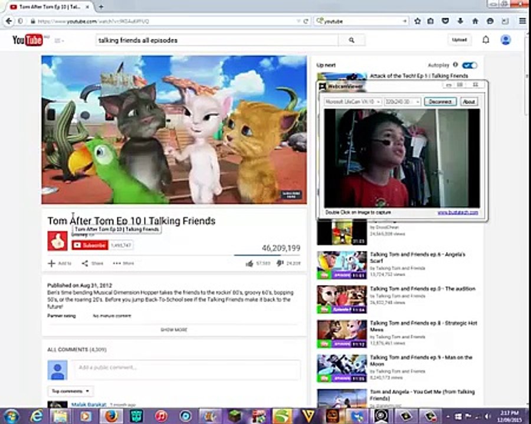
Task: Go back with the browser back arrow
Action: point(9,21)
